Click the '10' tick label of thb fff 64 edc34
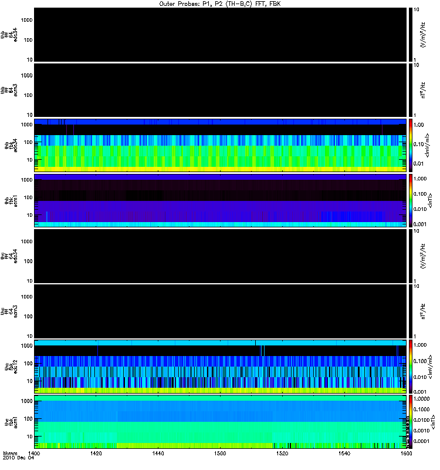Image resolution: width=440 pixels, height=470 pixels. click(30, 60)
